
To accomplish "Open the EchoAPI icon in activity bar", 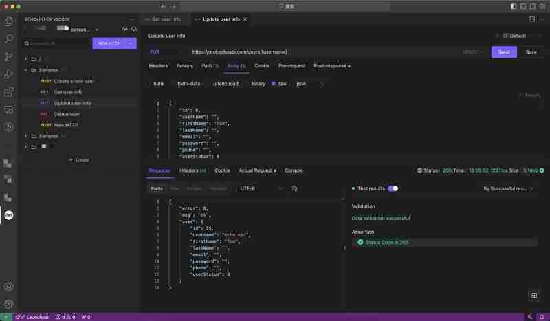I will click(x=9, y=214).
